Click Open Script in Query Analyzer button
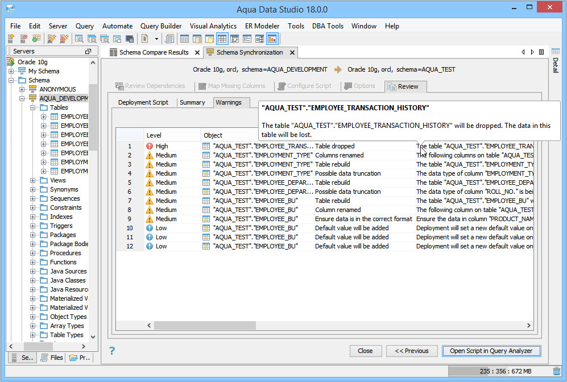Screen dimensions: 567x382 coord(491,351)
